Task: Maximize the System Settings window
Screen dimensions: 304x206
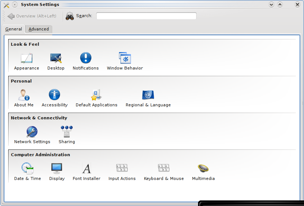Action: 280,4
